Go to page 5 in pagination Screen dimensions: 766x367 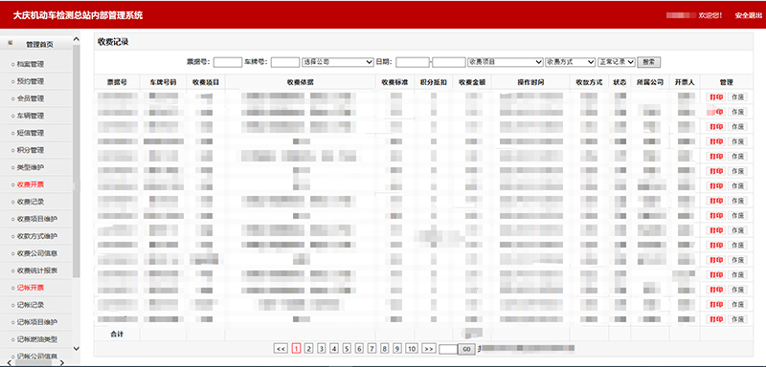click(x=347, y=349)
